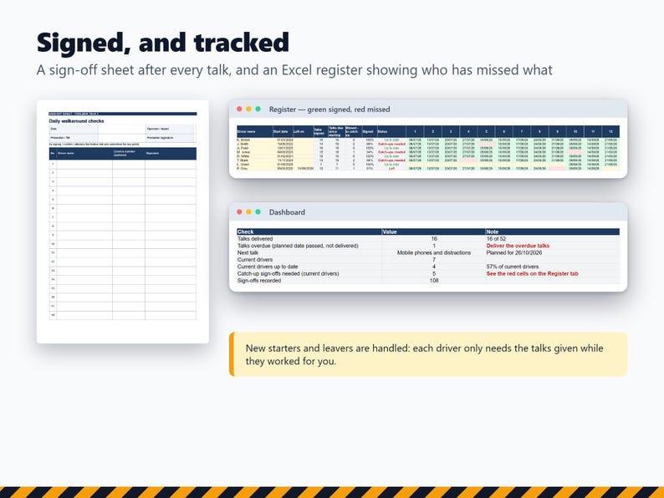Click the subtitle about the sign-off sheet and Excel register
The image size is (664, 498).
294,70
